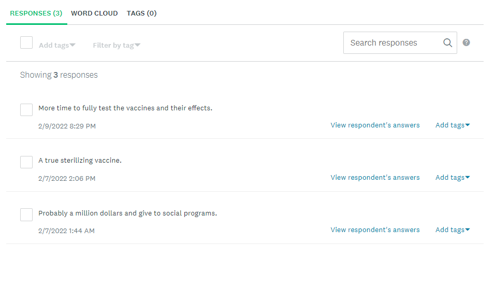Open the help question mark icon
The image size is (495, 287).
466,43
